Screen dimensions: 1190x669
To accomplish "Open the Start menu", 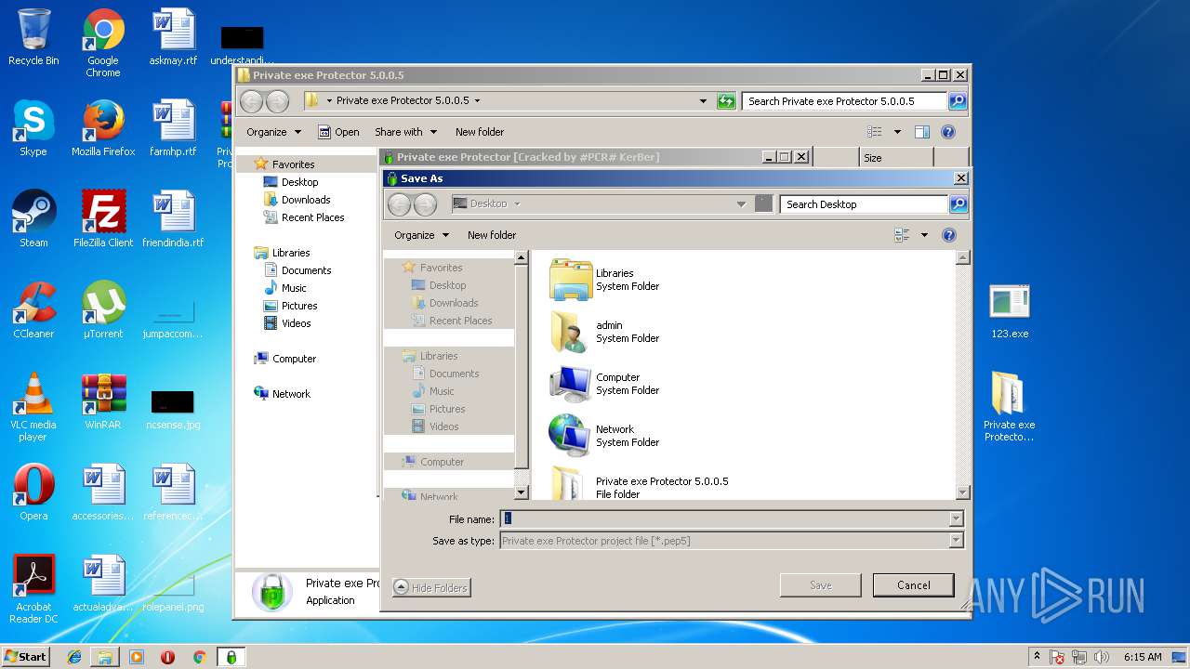I will 25,657.
